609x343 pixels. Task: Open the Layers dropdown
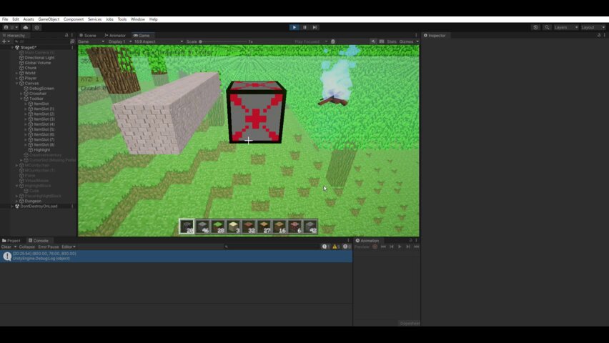coord(566,27)
